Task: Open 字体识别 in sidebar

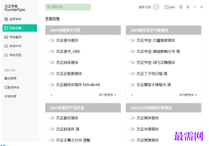Action: point(13,55)
